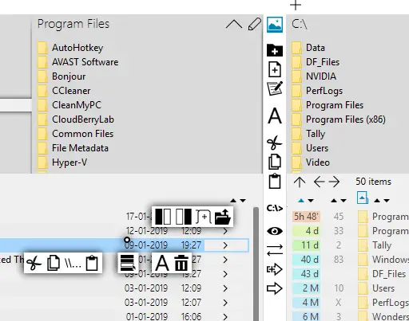Create a new file with plus-page icon
This screenshot has height=321, width=409.
tap(275, 69)
